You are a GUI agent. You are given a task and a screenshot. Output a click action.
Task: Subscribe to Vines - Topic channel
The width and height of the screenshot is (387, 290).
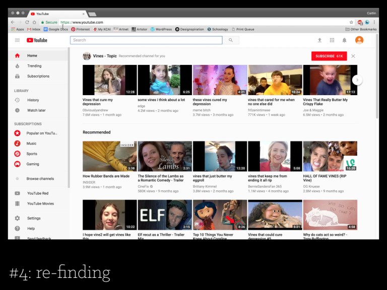click(329, 56)
